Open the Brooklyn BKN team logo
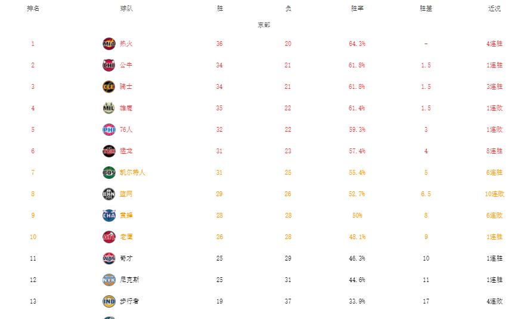 [x=109, y=194]
